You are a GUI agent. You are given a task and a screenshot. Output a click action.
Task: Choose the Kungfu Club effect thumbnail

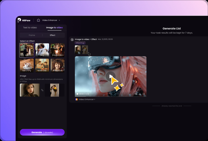point(58,50)
